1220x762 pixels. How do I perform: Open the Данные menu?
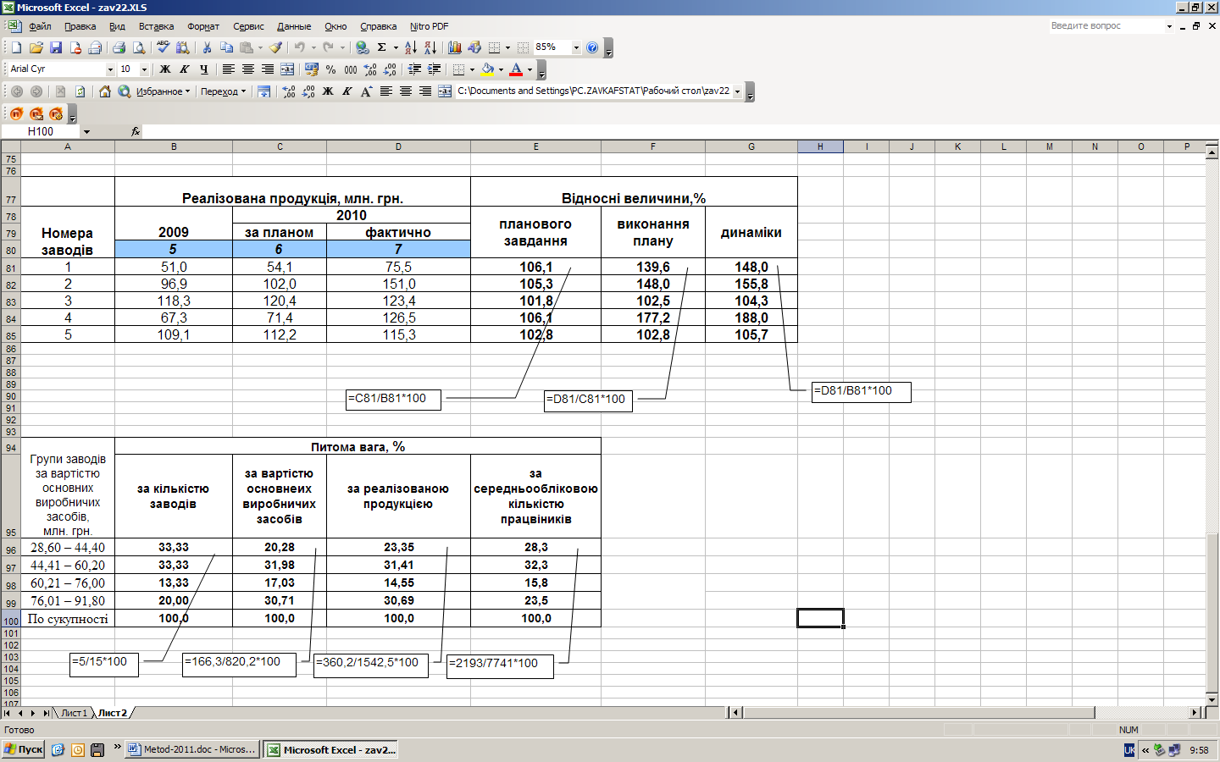click(294, 26)
